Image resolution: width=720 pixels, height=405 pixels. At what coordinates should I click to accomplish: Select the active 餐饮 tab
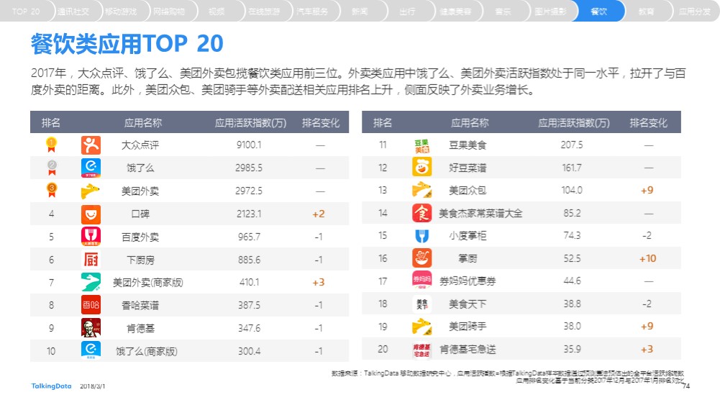click(598, 12)
